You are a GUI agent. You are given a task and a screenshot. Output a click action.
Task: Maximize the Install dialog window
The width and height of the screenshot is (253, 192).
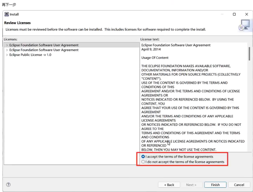click(234, 14)
